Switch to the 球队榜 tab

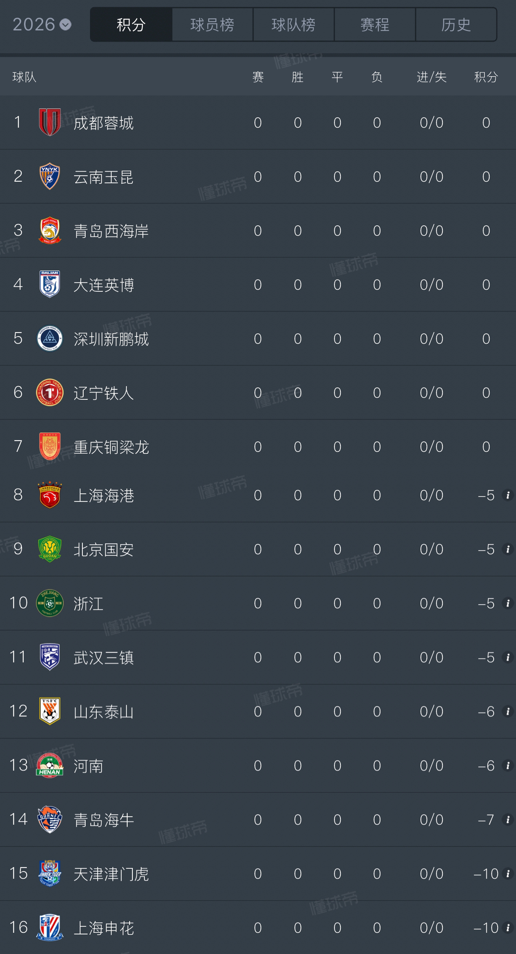294,25
